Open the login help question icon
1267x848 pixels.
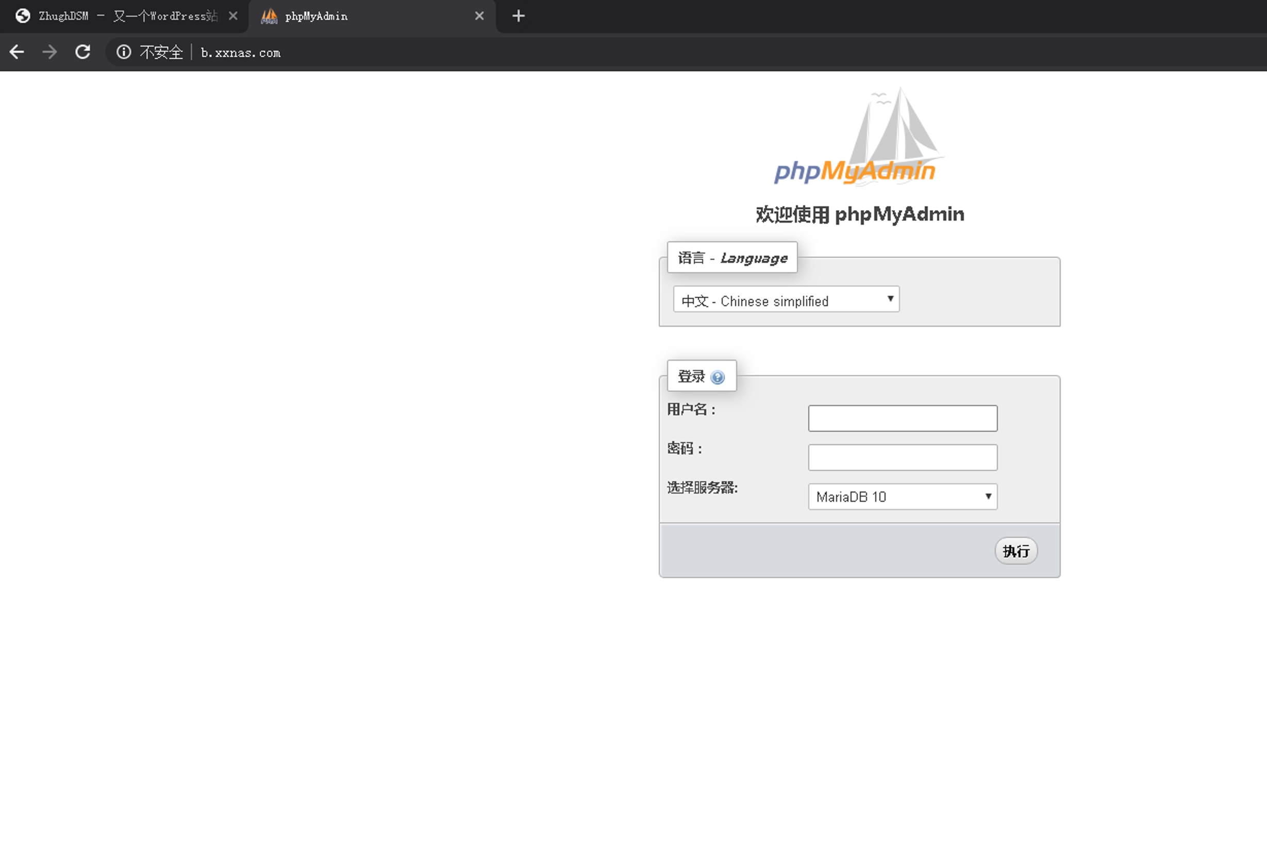tap(718, 377)
